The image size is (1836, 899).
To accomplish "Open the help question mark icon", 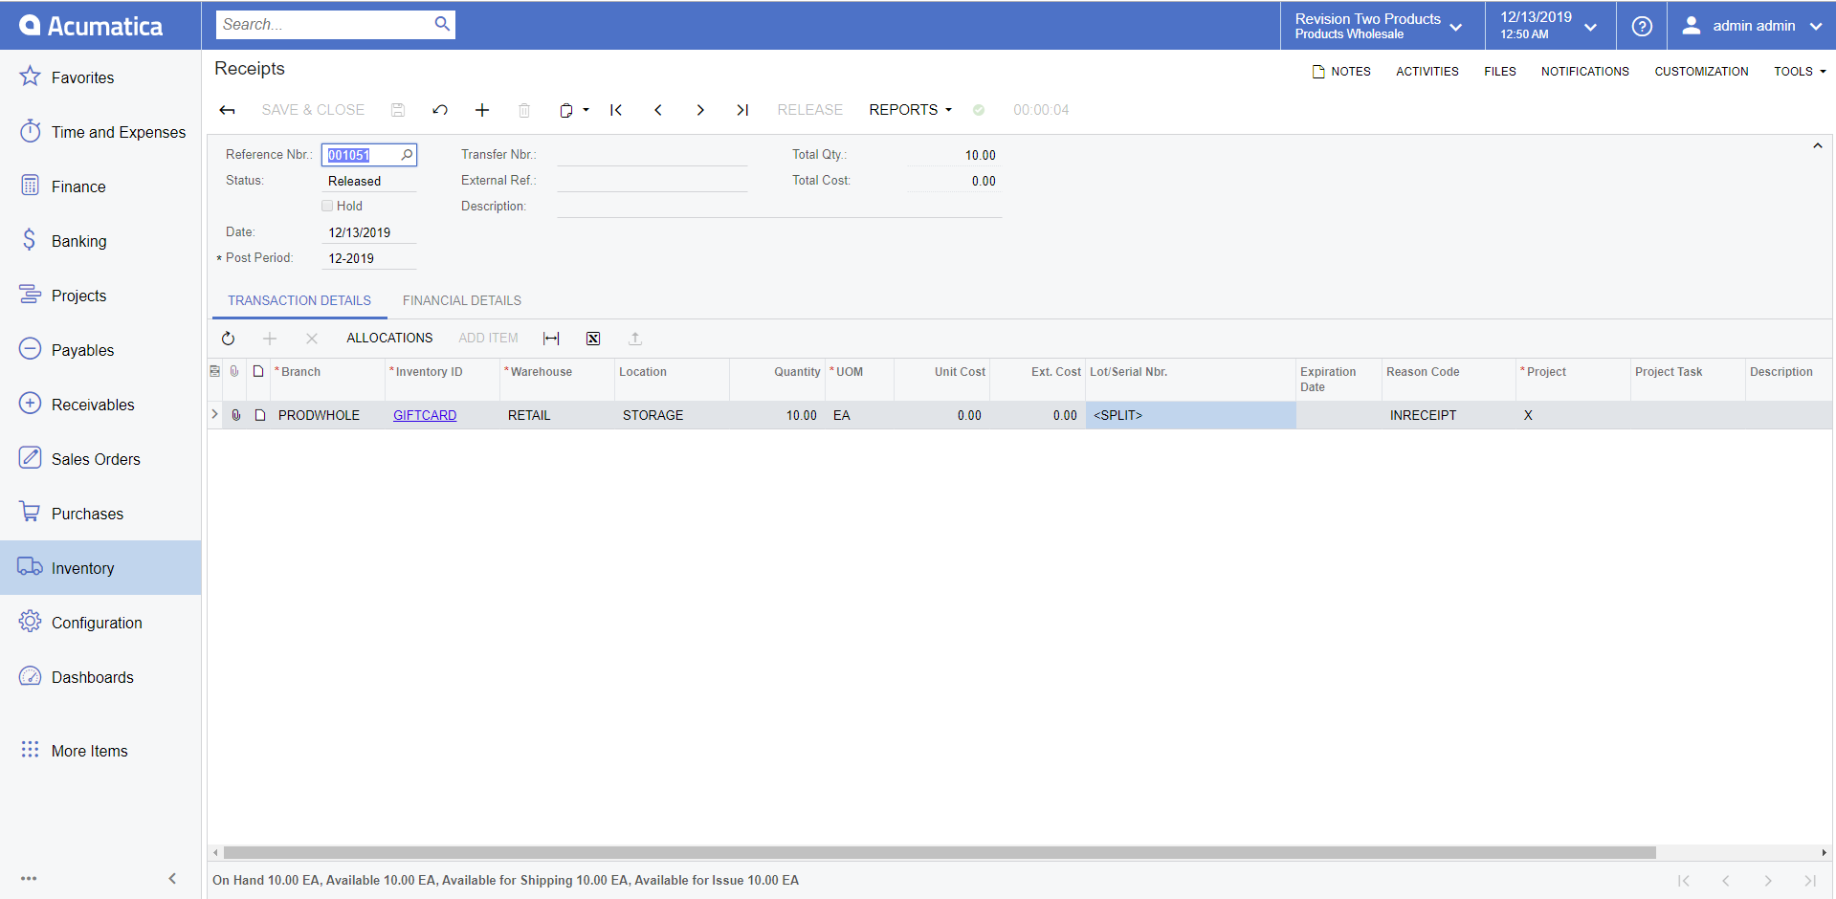I will coord(1642,26).
